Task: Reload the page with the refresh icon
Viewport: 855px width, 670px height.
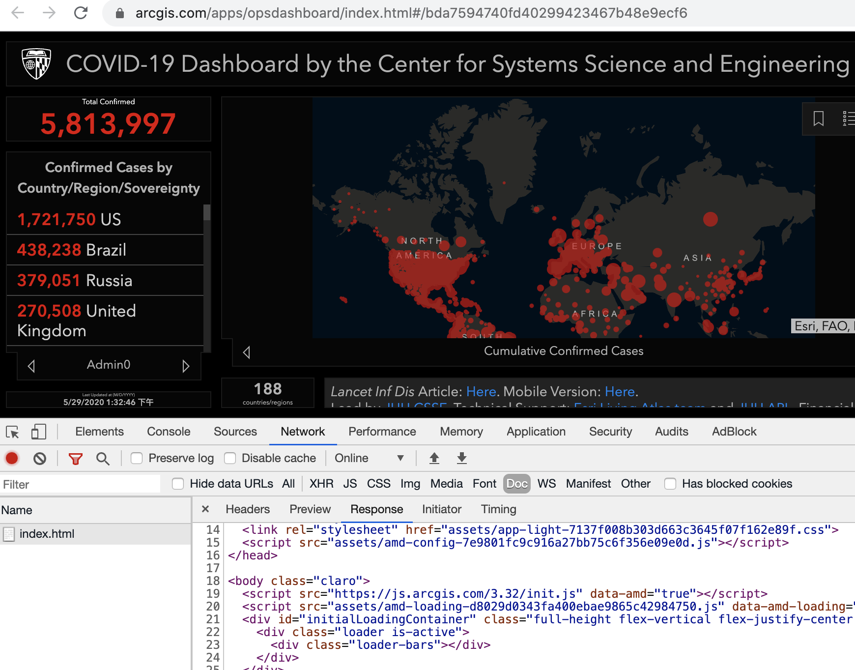Action: [x=81, y=13]
